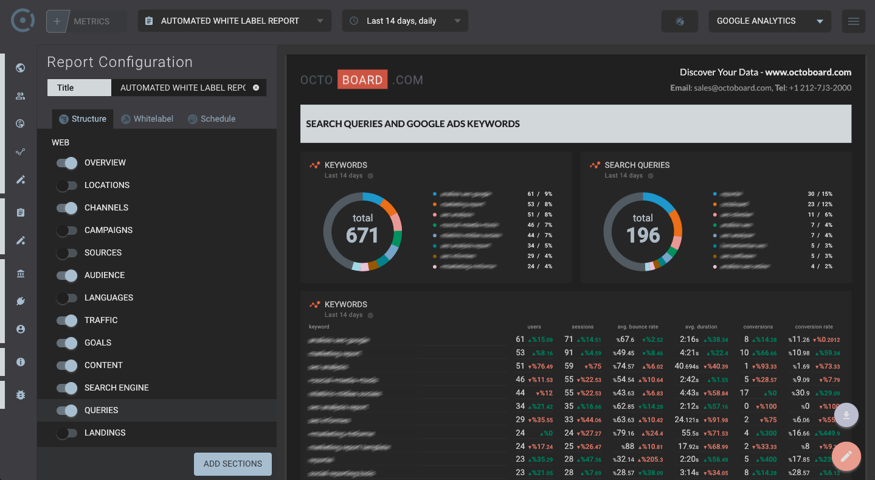875x480 pixels.
Task: Click the METRICS label button
Action: click(92, 21)
